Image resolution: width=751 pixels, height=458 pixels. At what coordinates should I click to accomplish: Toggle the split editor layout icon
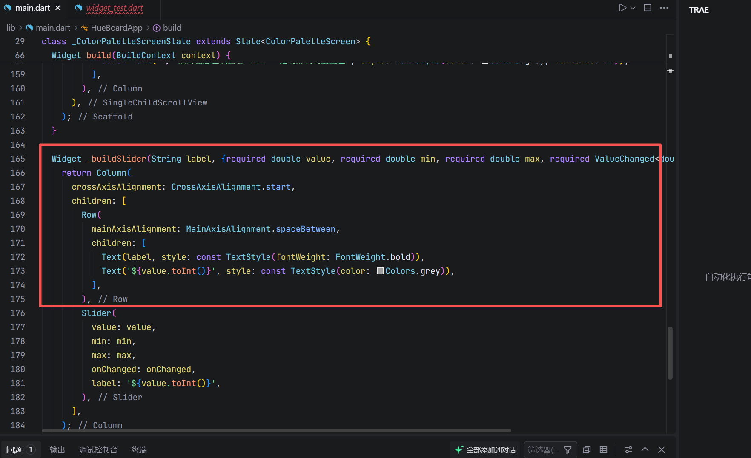(648, 8)
